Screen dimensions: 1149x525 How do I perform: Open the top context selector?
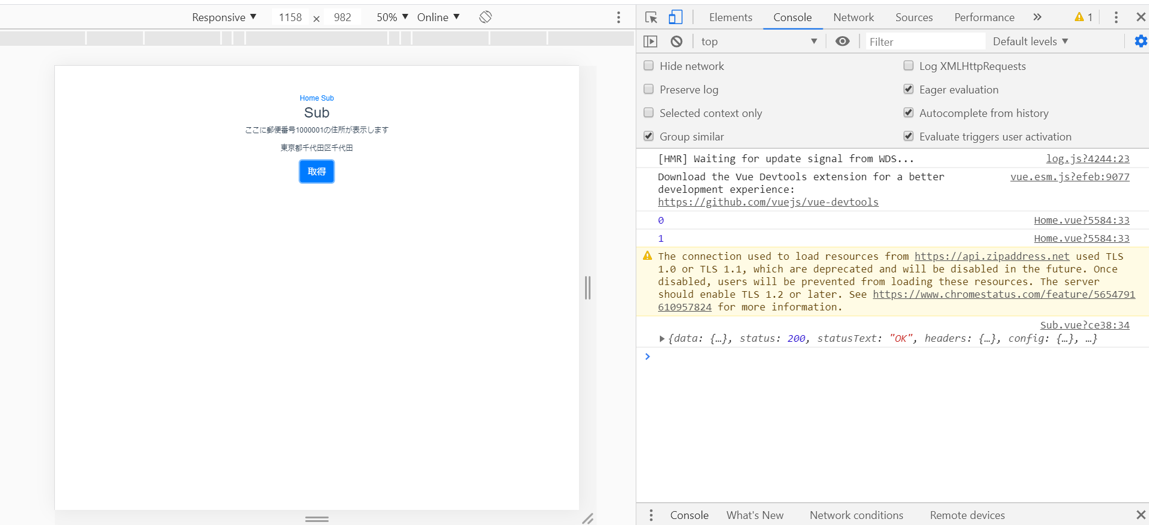(x=759, y=42)
